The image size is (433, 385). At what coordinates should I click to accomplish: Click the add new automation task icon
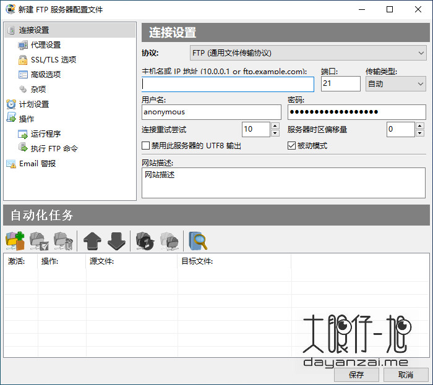click(15, 240)
